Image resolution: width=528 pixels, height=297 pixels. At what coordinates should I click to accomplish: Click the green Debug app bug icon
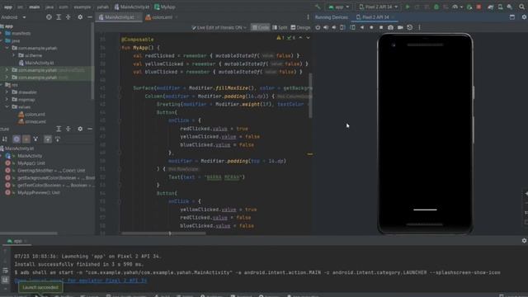tap(436, 7)
